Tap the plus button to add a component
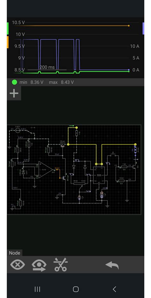The width and height of the screenshot is (151, 298). (14, 93)
